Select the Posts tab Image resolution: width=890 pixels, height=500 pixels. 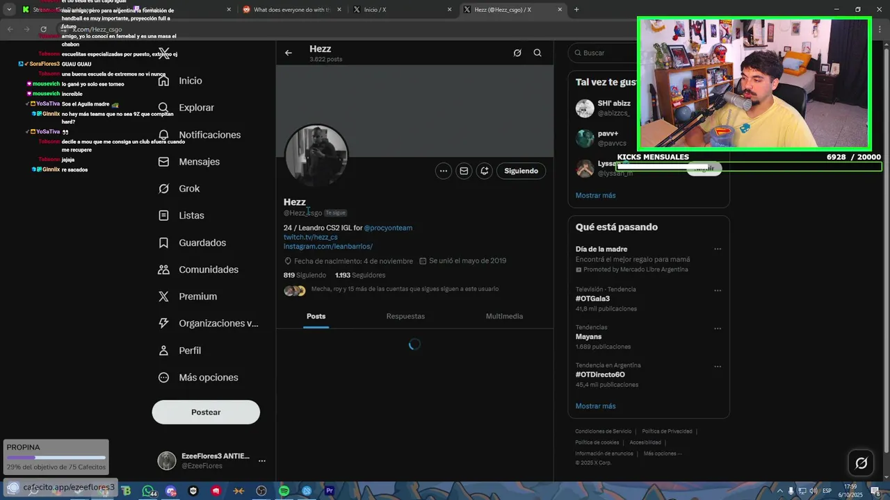point(316,316)
